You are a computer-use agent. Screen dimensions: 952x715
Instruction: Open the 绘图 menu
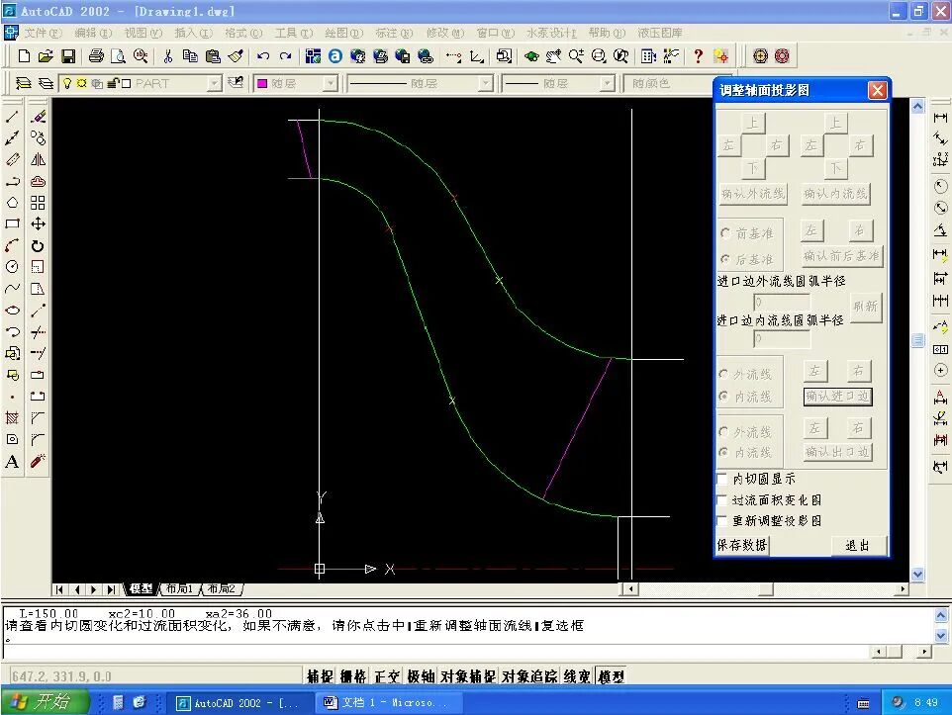[343, 33]
